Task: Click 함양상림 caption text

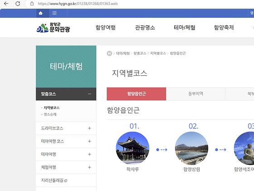Action: pos(191,169)
